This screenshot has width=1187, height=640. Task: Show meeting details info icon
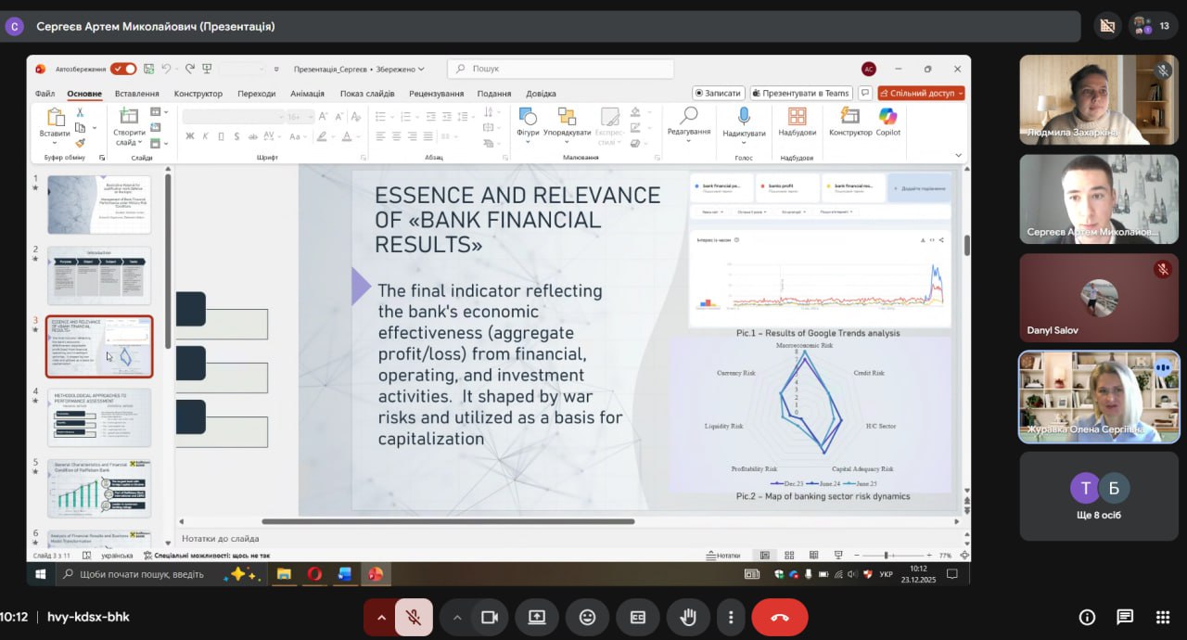click(x=1087, y=618)
